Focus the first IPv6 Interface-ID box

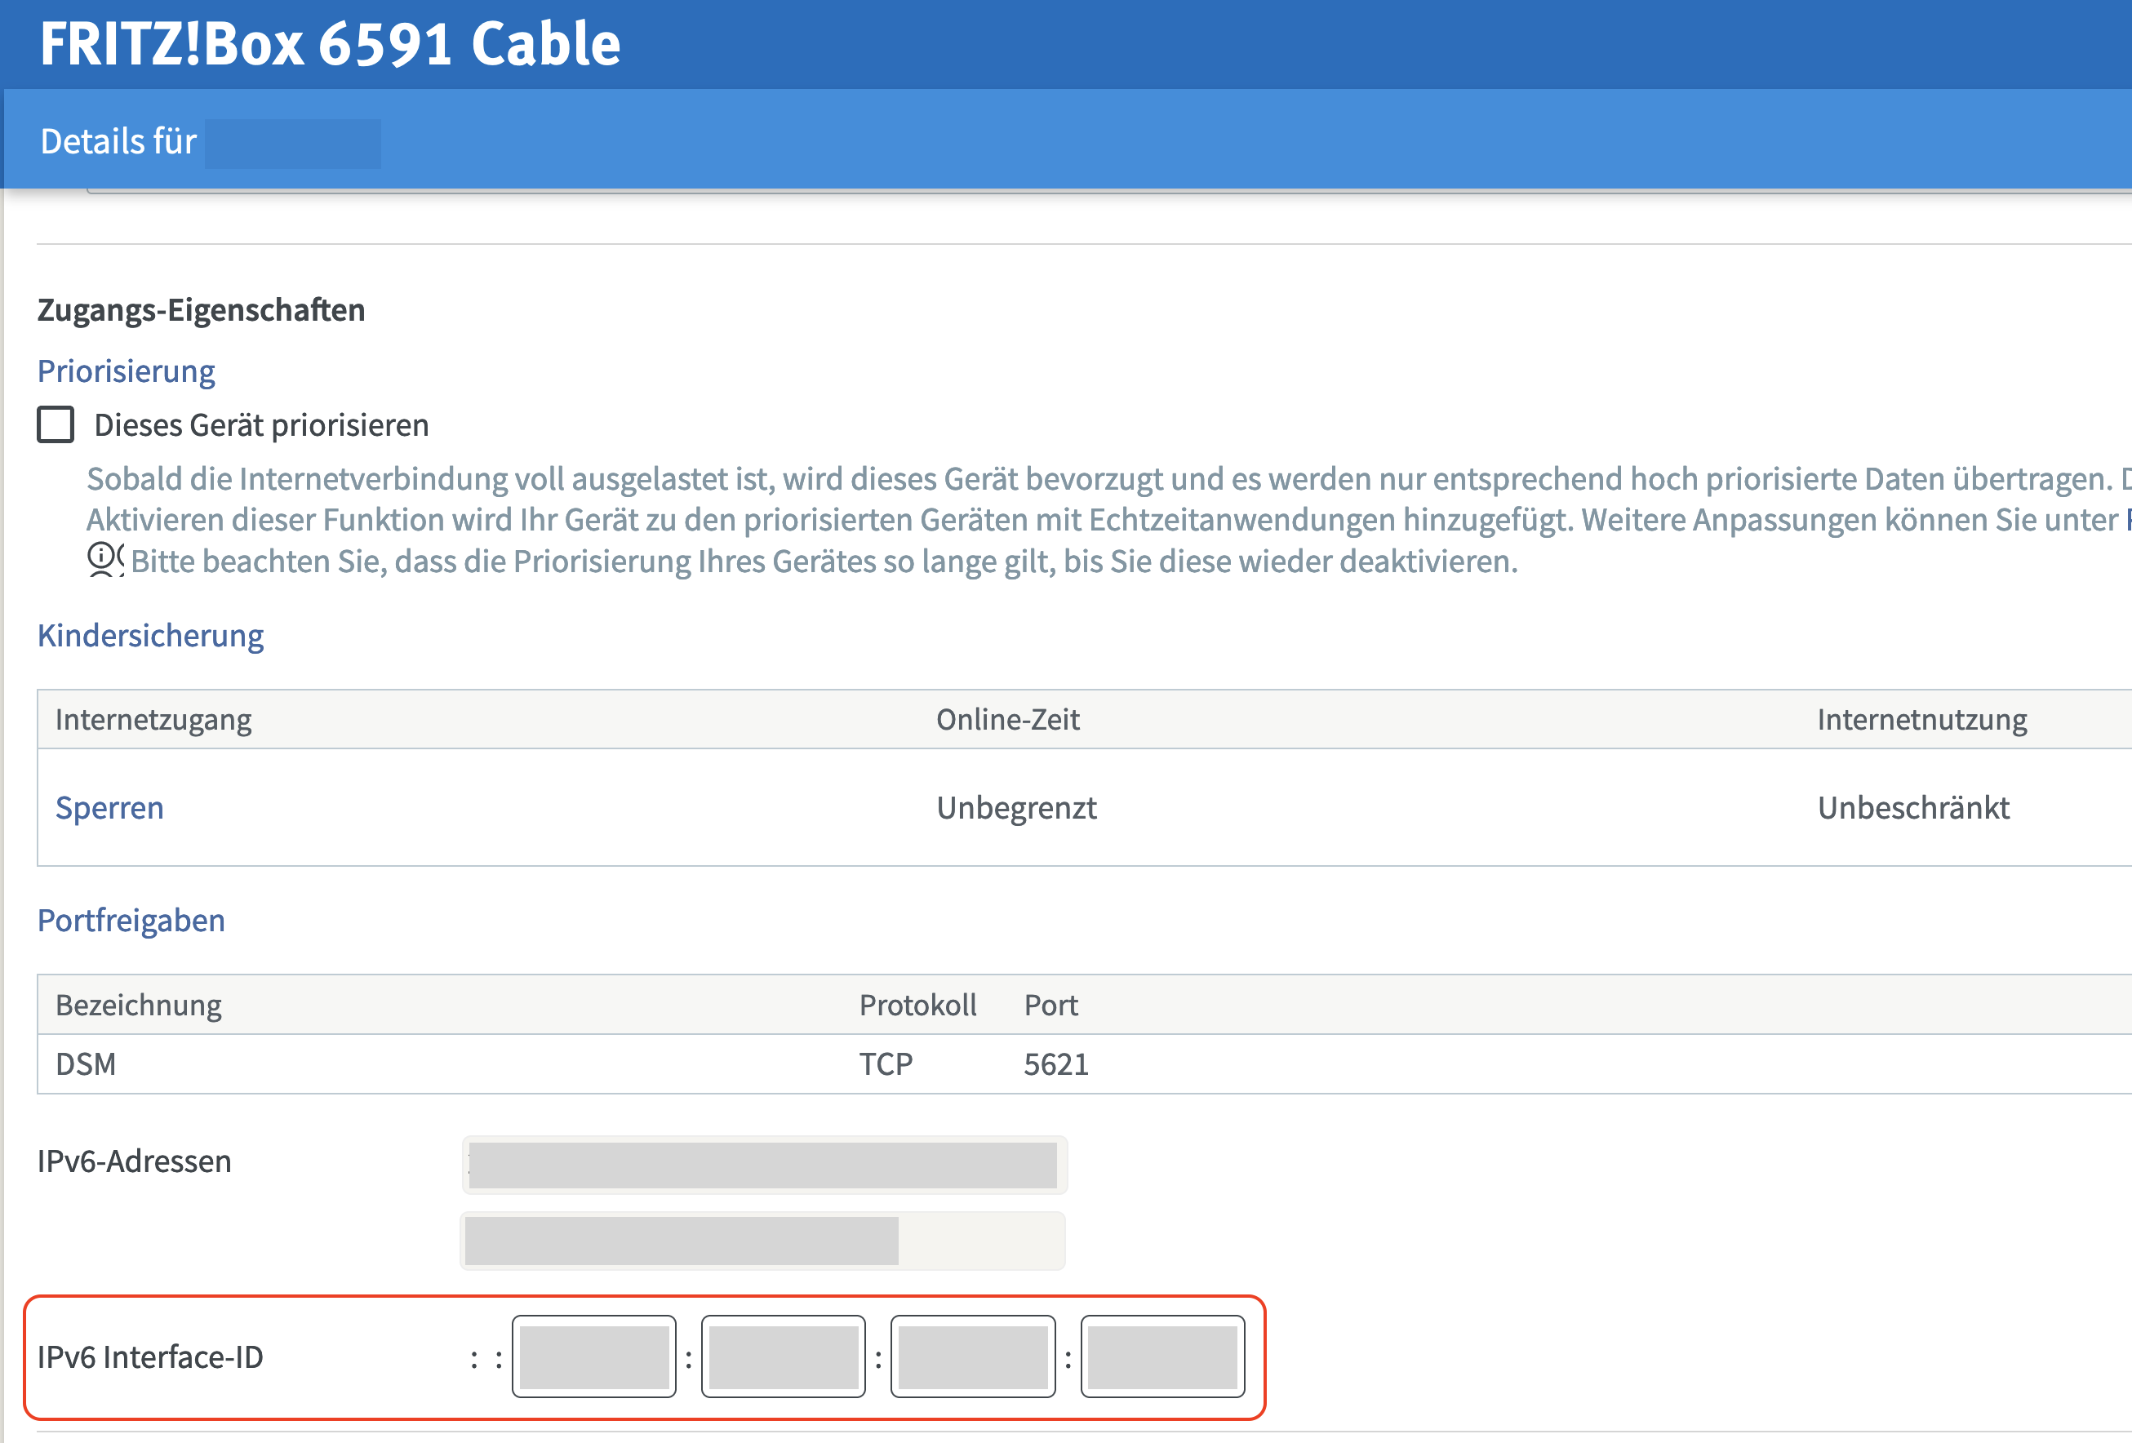(593, 1356)
